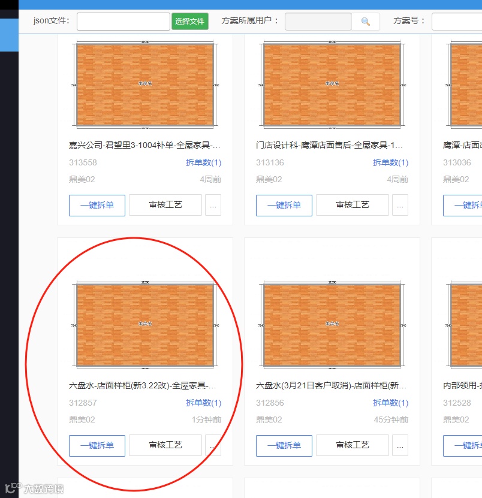Image resolution: width=482 pixels, height=498 pixels.
Task: Open the ... more menu for plan 313136
Action: click(400, 205)
